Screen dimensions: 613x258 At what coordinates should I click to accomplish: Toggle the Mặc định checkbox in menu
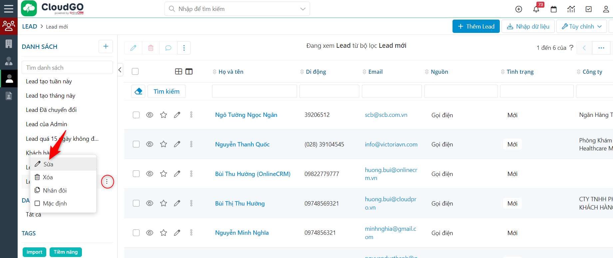(37, 203)
